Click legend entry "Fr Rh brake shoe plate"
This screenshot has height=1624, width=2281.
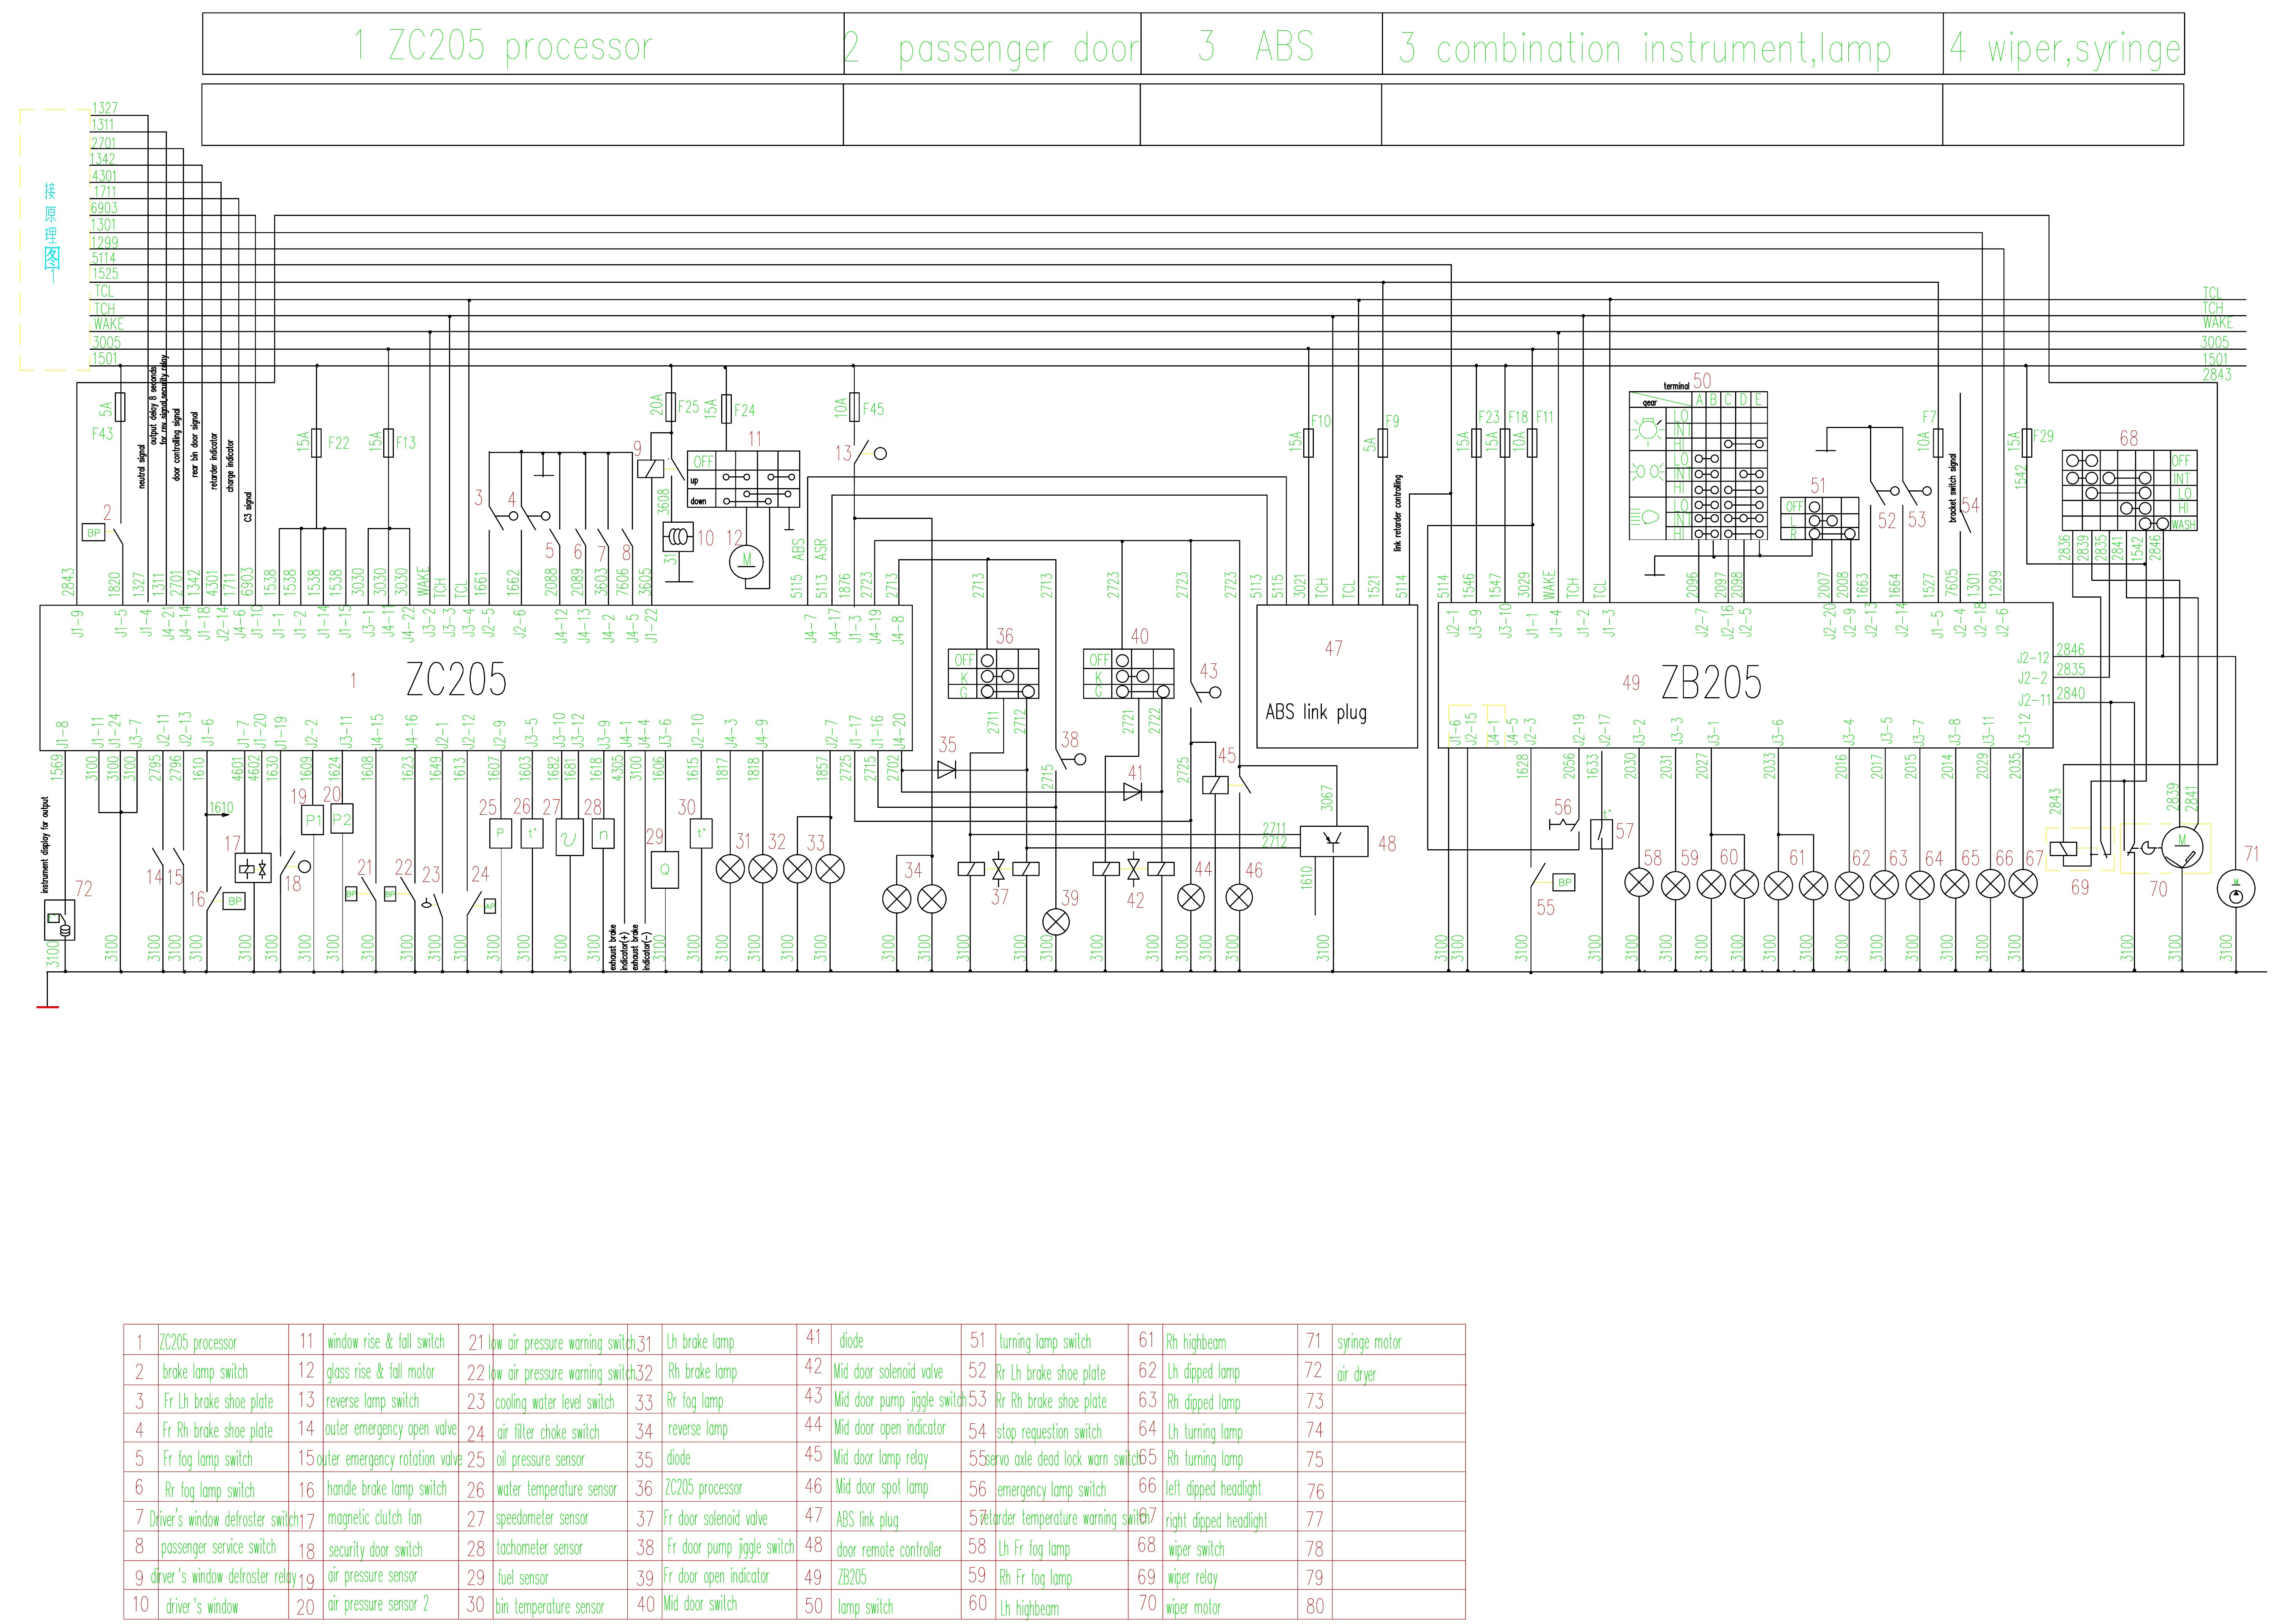[x=218, y=1431]
